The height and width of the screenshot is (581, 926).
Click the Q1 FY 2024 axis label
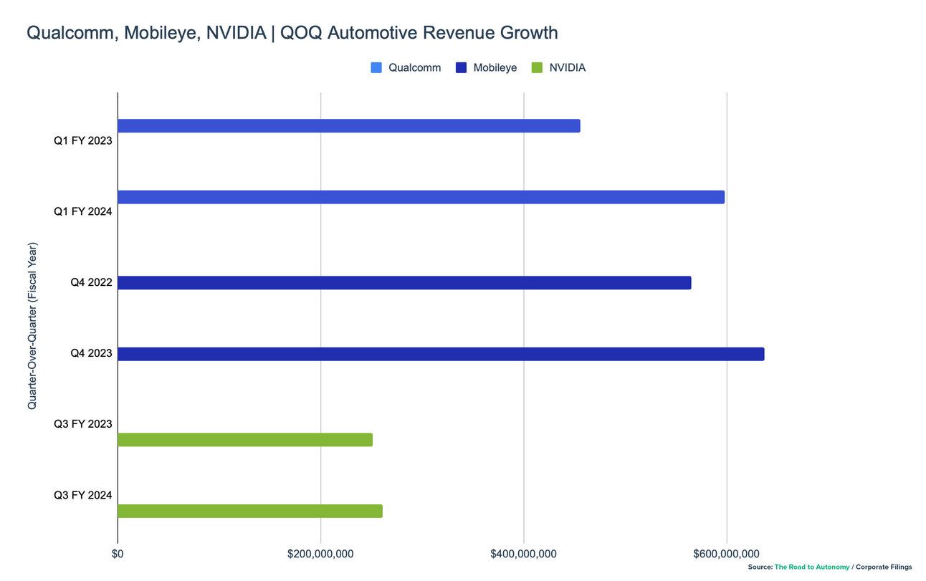[83, 211]
